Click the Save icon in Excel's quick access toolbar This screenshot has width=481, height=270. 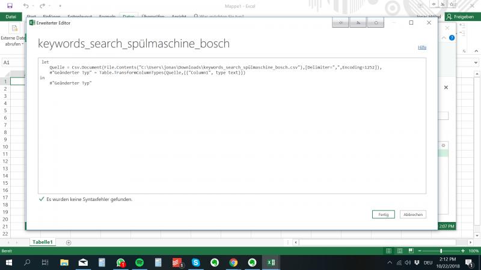10,5
